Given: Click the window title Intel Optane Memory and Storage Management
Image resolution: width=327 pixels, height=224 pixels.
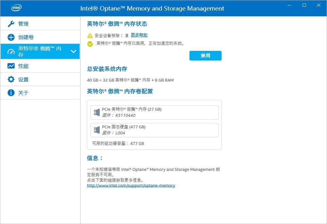Looking at the screenshot, I should tap(152, 8).
